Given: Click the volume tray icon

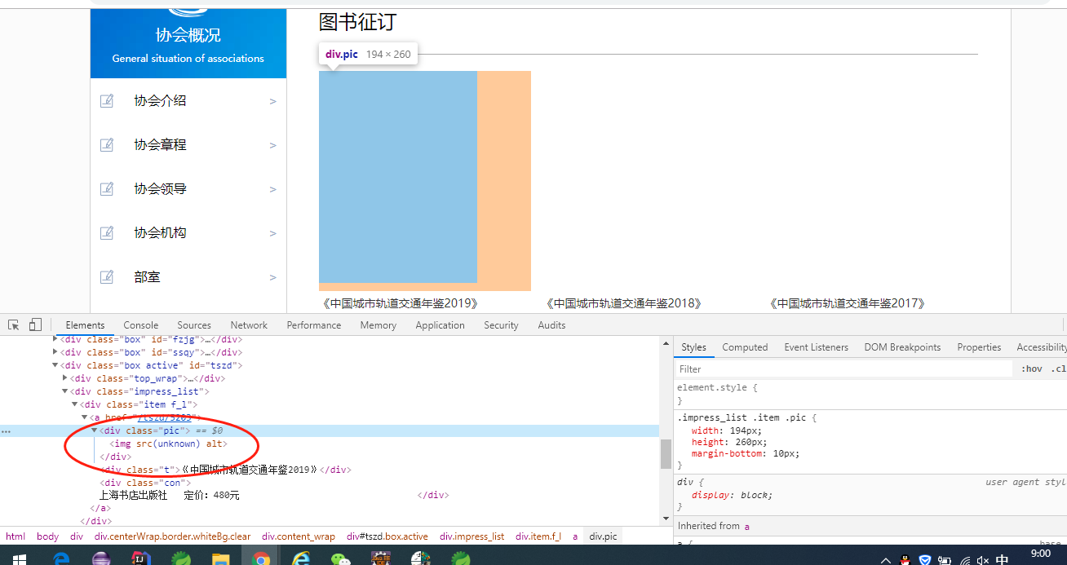Looking at the screenshot, I should point(983,560).
